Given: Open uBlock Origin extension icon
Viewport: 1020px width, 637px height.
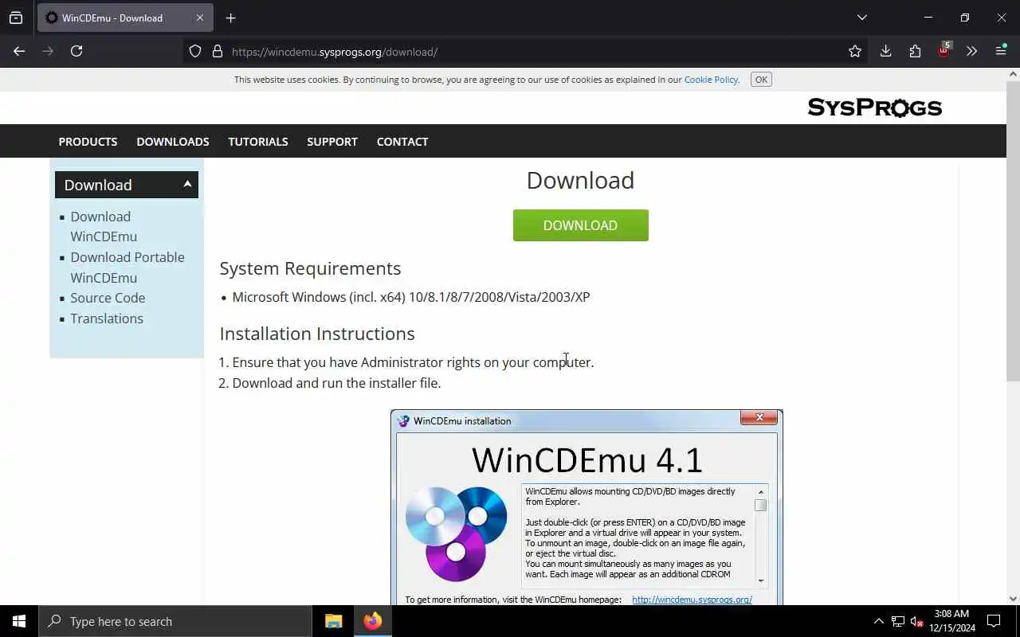Looking at the screenshot, I should click(x=943, y=50).
